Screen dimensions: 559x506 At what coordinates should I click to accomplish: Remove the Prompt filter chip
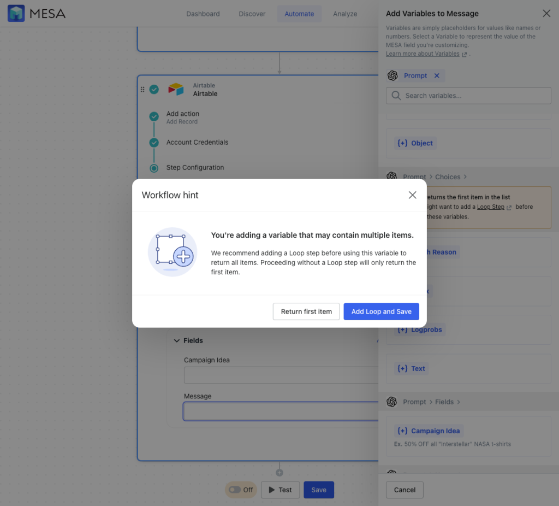pos(437,75)
